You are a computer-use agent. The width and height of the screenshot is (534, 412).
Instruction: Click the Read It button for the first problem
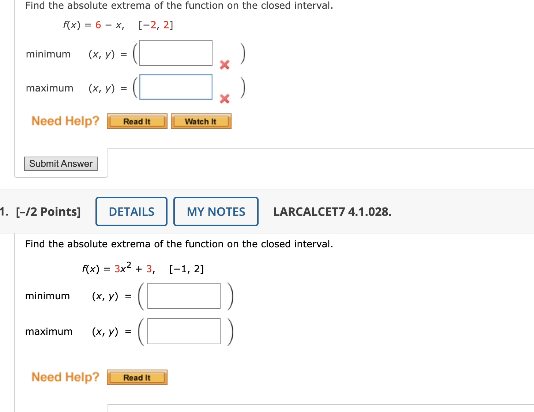tap(137, 121)
